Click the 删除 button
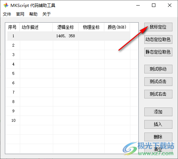Viewport: 178px width, 159px height. (x=158, y=137)
